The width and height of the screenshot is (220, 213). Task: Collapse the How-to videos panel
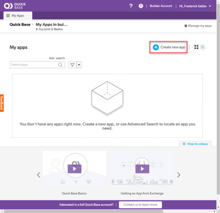pyautogui.click(x=195, y=144)
